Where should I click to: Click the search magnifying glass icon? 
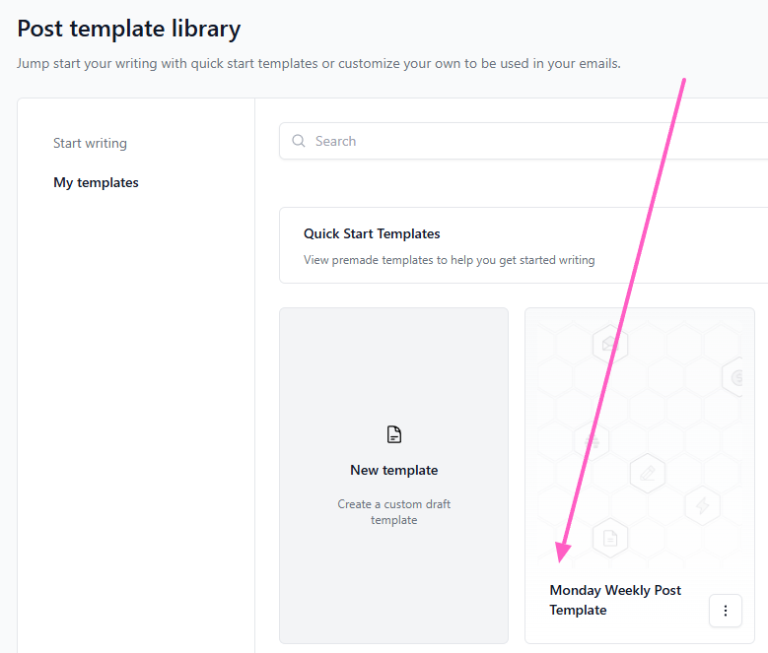click(x=299, y=142)
